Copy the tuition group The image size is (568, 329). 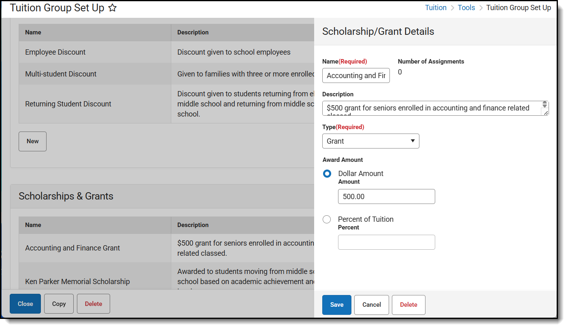tap(59, 304)
